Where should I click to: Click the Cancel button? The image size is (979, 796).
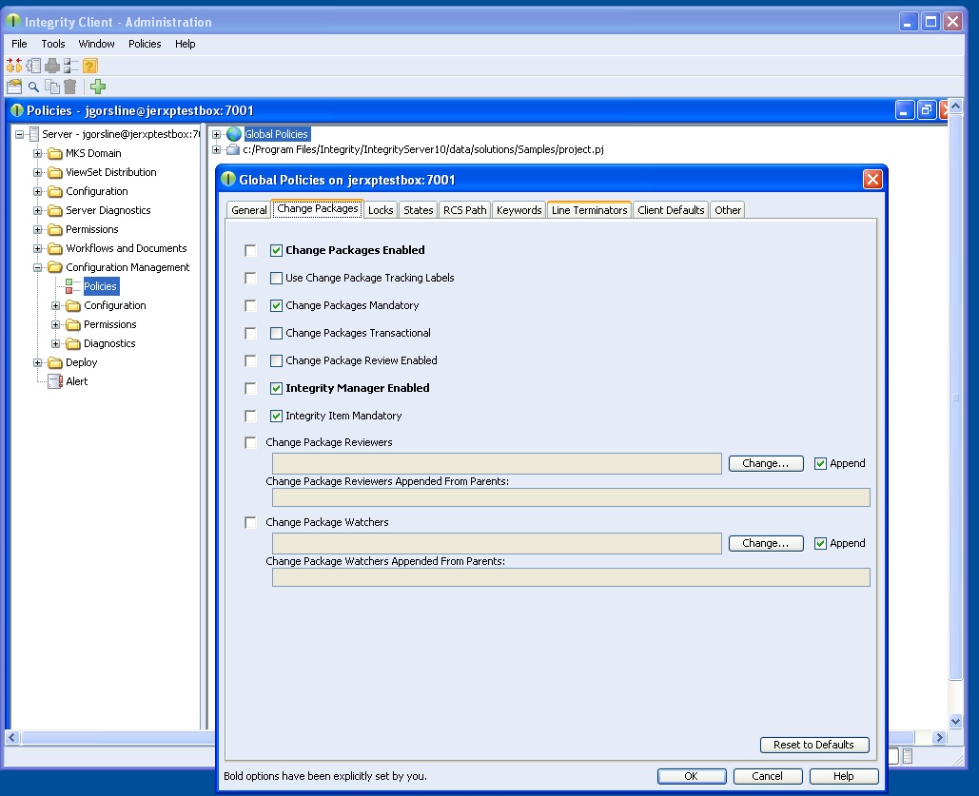767,776
